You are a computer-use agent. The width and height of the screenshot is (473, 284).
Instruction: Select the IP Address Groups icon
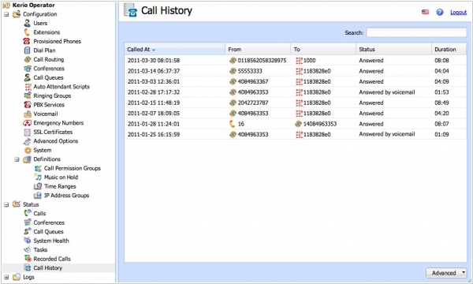(38, 196)
